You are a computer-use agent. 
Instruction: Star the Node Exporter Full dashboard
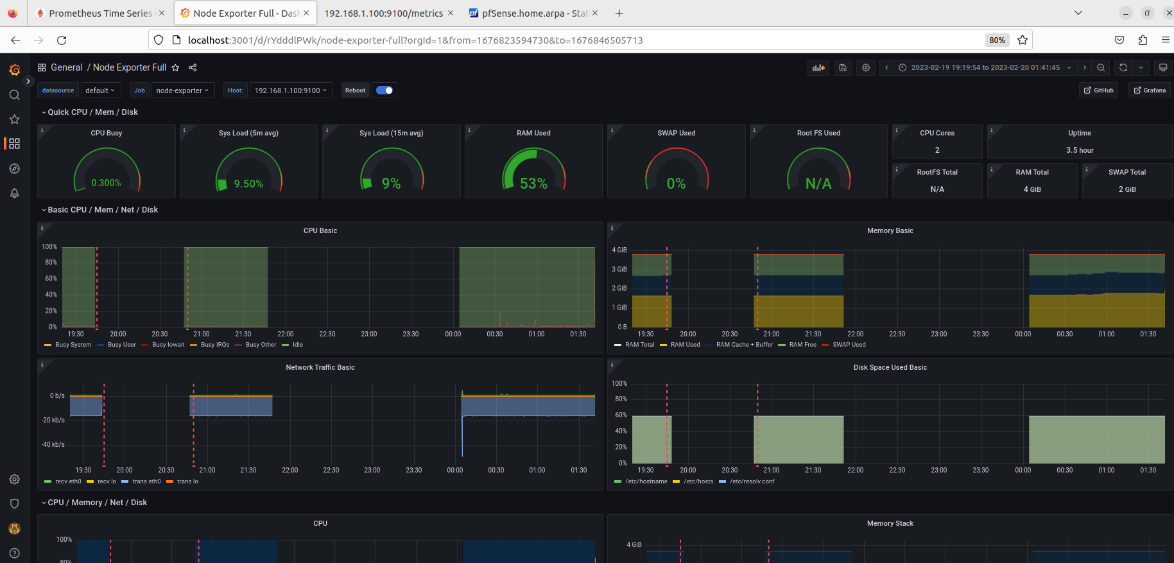point(175,67)
